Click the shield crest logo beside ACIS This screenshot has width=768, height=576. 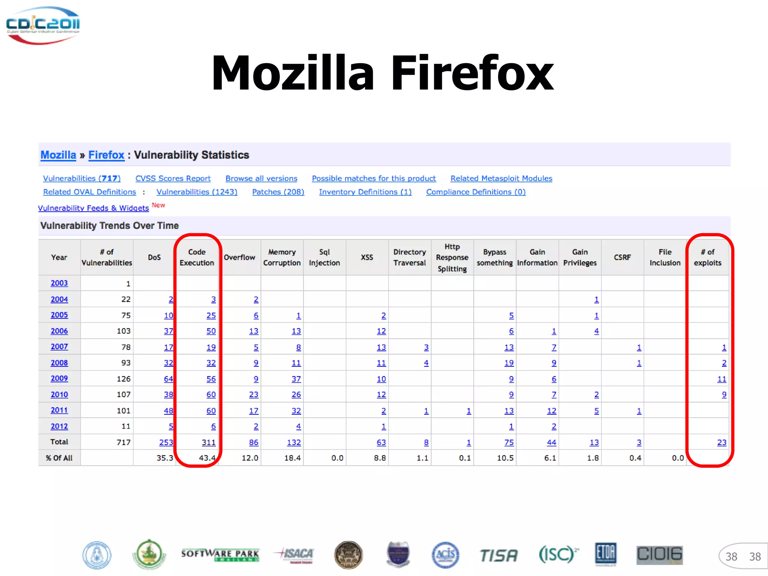pos(398,555)
